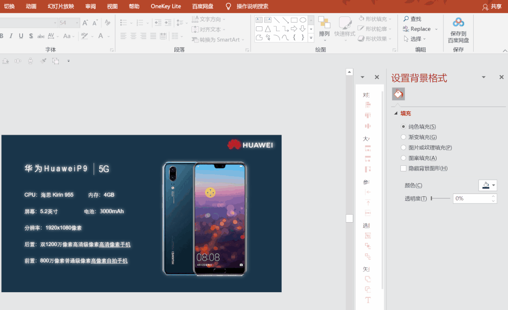Toggle italic formatting
Viewport: 508px width, 310px height.
(x=11, y=36)
